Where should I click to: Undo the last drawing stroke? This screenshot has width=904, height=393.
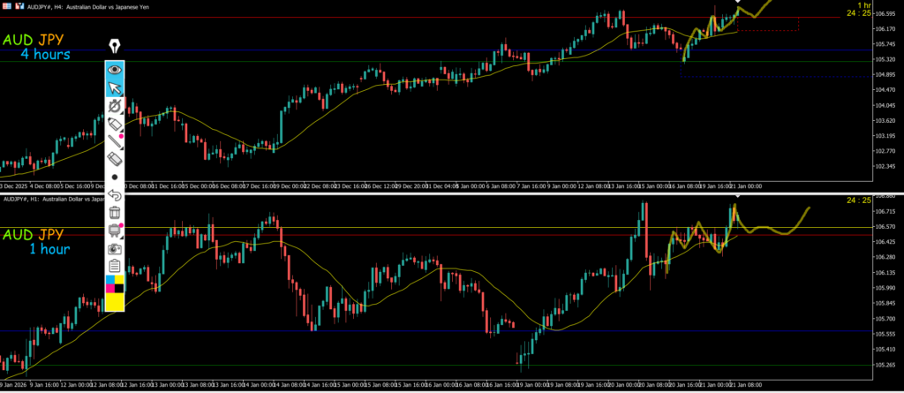pyautogui.click(x=114, y=194)
